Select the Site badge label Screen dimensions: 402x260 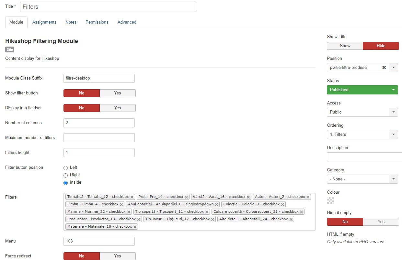click(10, 49)
